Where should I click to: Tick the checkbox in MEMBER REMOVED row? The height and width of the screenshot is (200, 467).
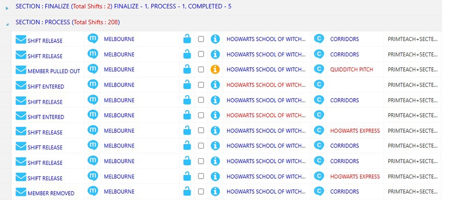[201, 192]
